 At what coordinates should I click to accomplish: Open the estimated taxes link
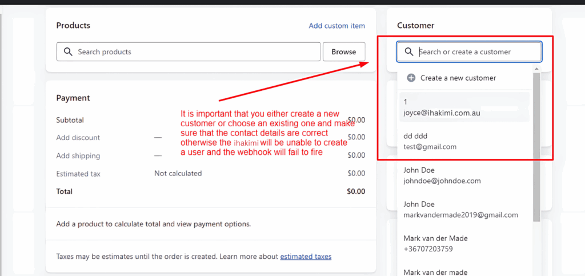pos(306,257)
